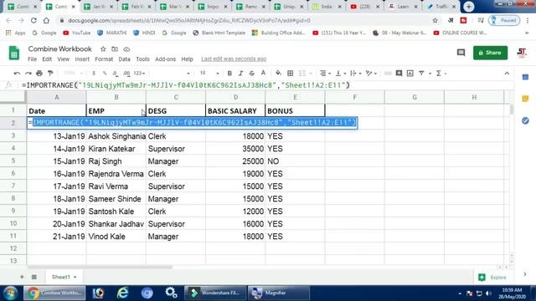Format as percent

105,74
